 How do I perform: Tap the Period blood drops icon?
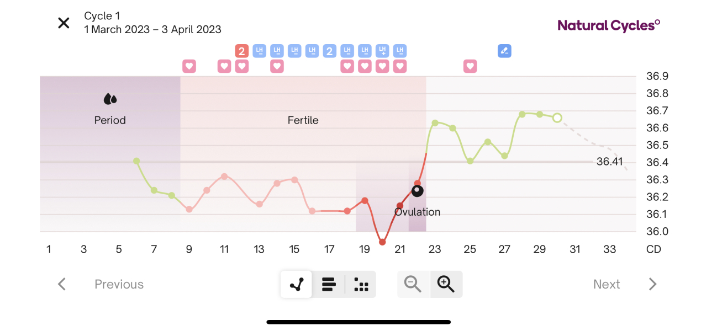click(x=110, y=99)
